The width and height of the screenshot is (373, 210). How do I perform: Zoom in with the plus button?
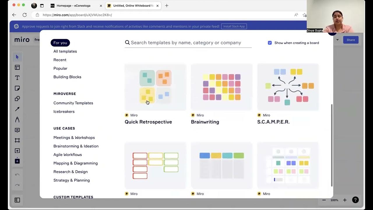click(x=345, y=200)
